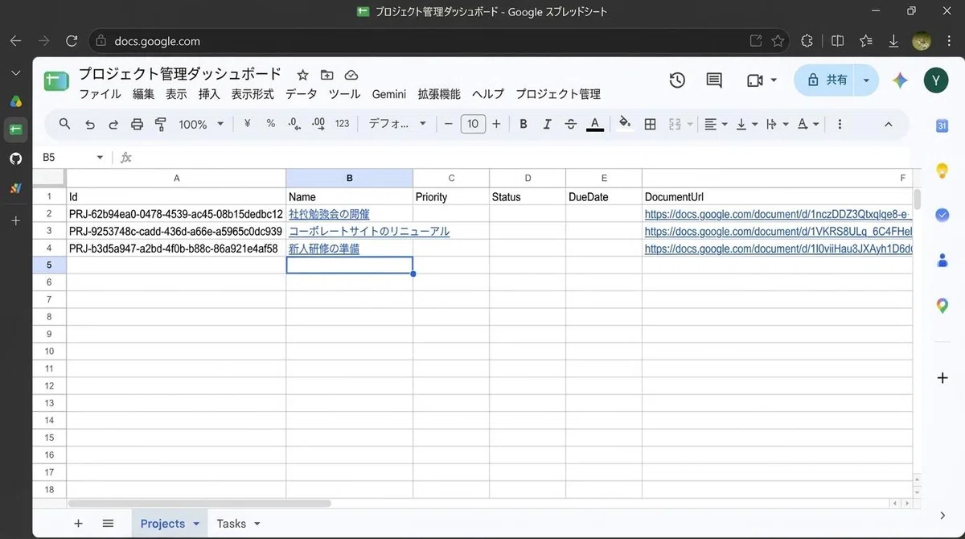Open the fill color picker
Image resolution: width=965 pixels, height=539 pixels.
point(625,124)
